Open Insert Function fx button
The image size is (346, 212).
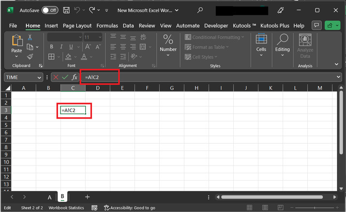[x=75, y=77]
